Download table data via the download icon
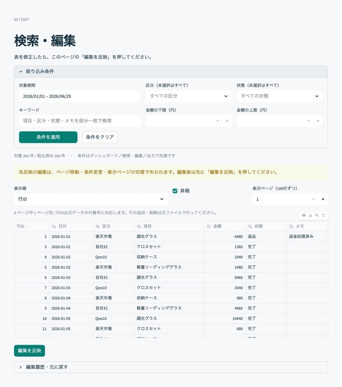The height and width of the screenshot is (387, 342). [310, 215]
